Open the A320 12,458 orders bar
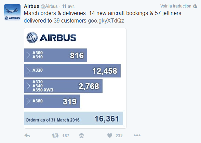The image size is (201, 143). pyautogui.click(x=72, y=71)
